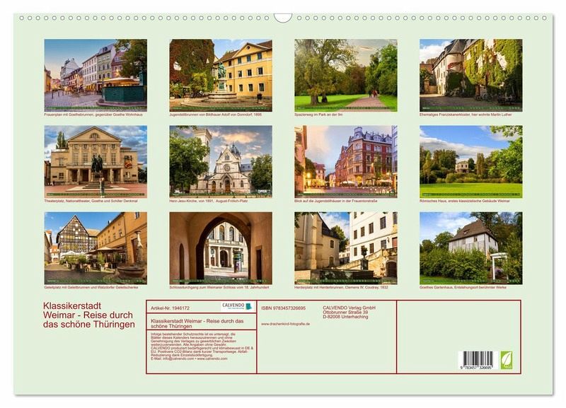Click the barcode at the bottom right
This screenshot has width=566, height=408.
pos(475,360)
